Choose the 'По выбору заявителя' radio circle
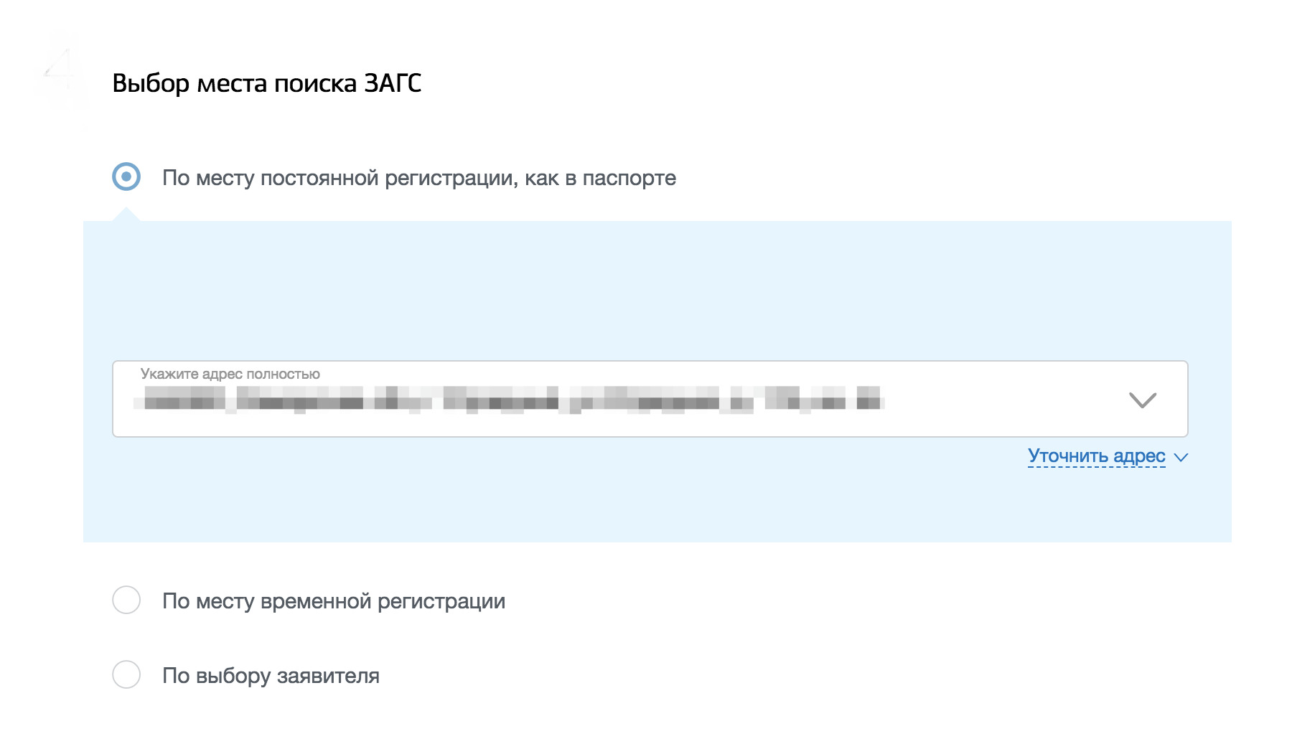1315x749 pixels. [126, 674]
